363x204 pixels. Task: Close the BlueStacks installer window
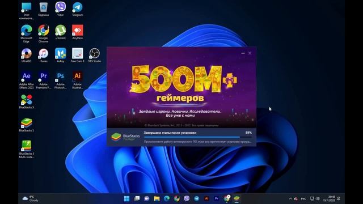point(250,53)
